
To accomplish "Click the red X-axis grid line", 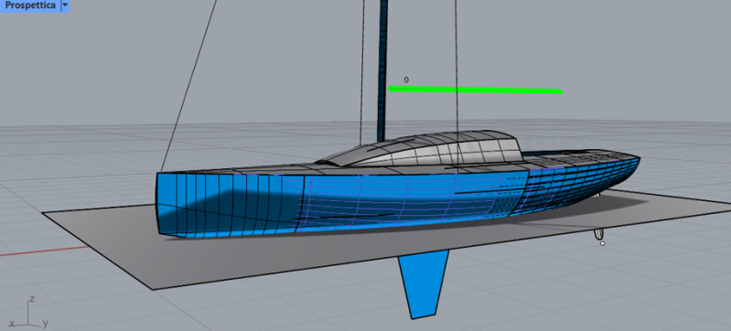I will (x=44, y=251).
